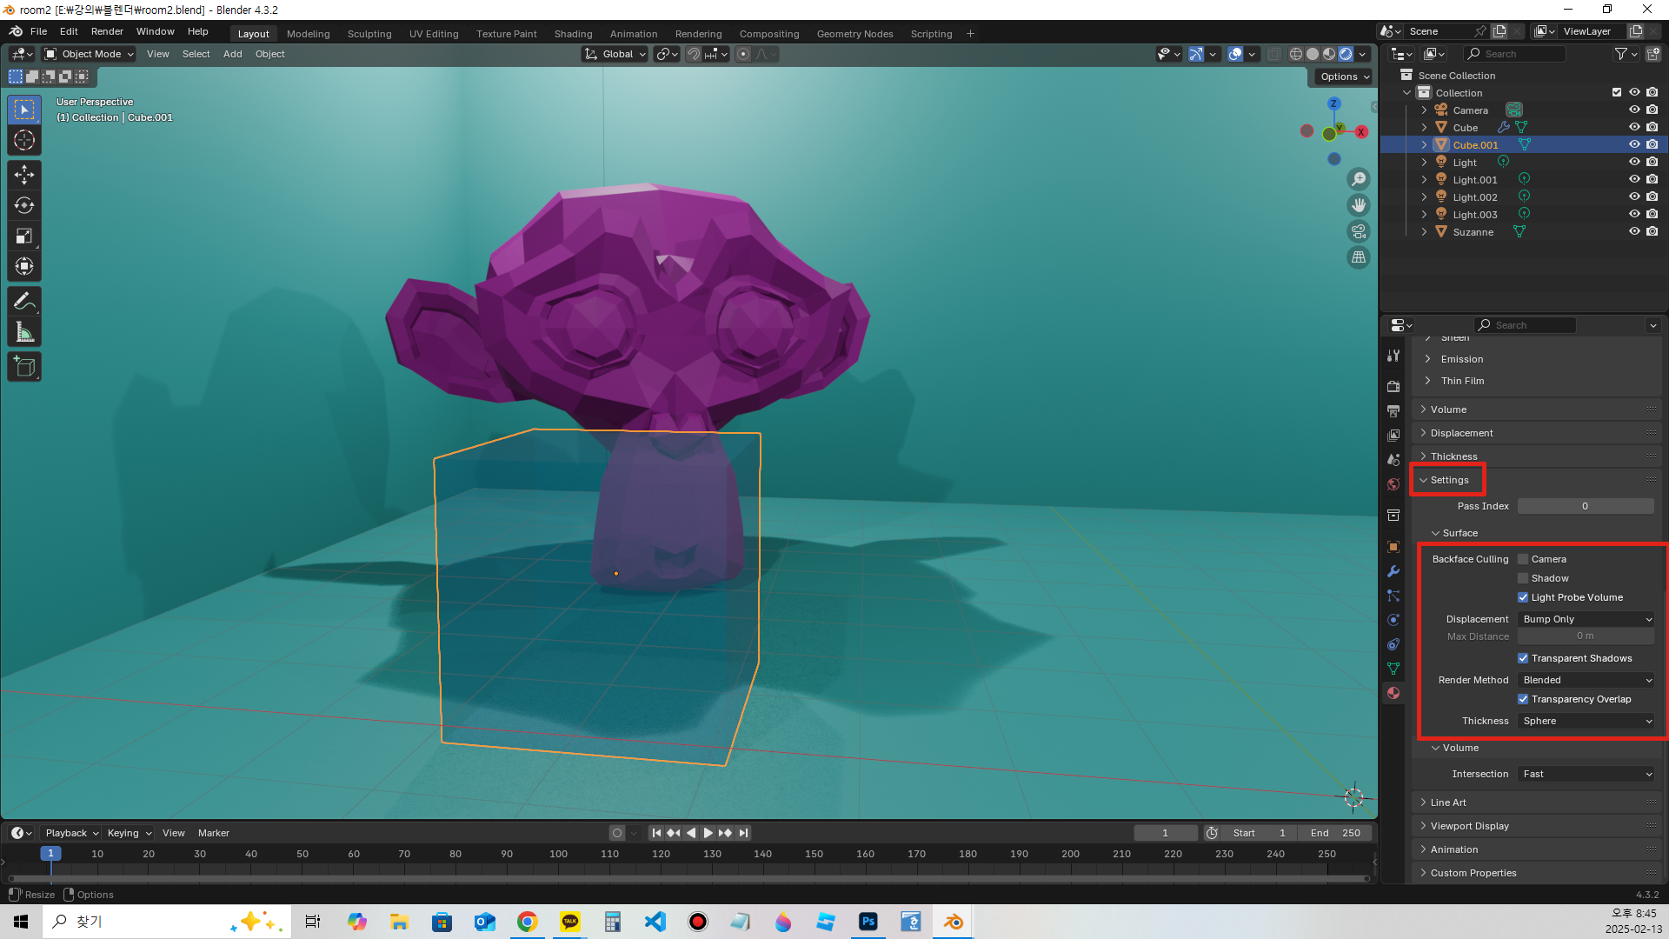The height and width of the screenshot is (939, 1669).
Task: Select the Rotate tool
Action: 24,205
